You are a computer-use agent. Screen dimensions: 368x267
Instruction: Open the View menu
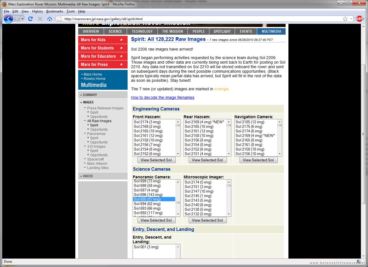[25, 11]
